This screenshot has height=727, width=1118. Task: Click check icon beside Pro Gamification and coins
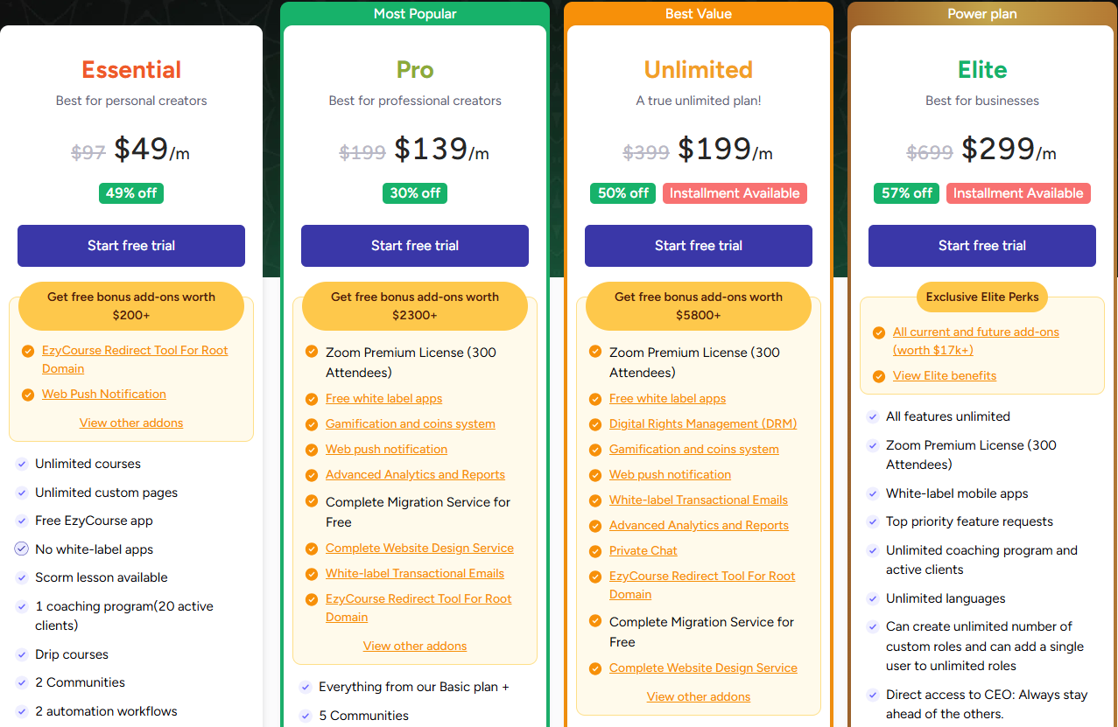[312, 424]
